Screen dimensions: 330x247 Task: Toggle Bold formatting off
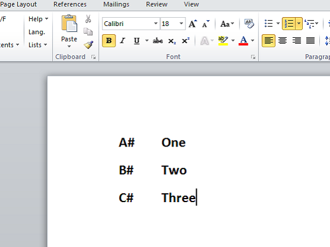(109, 41)
